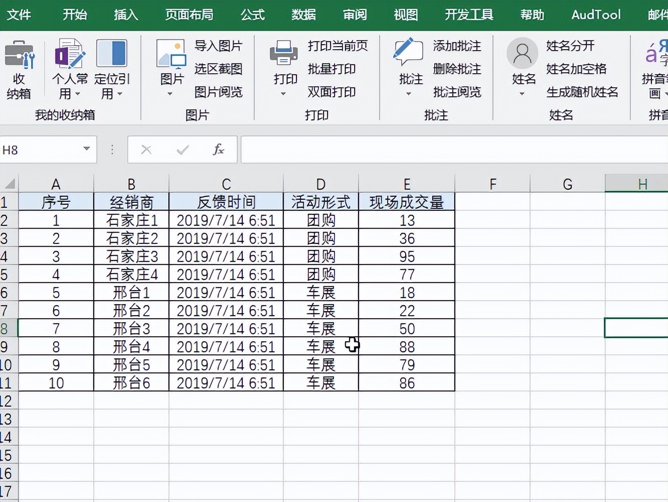The image size is (668, 502).
Task: Click 双面打印 for duplex printing
Action: tap(331, 92)
